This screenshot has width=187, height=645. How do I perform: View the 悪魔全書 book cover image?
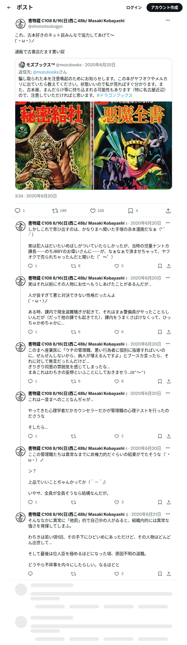tap(133, 146)
